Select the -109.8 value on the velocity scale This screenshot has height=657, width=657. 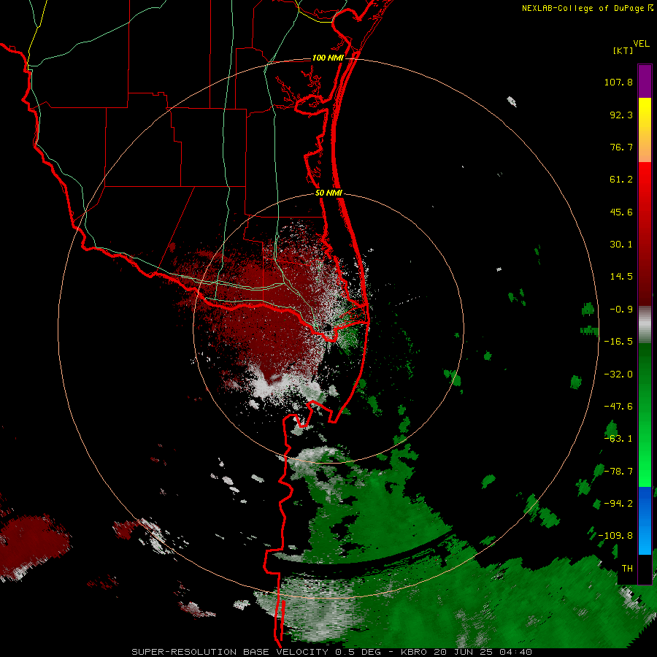[x=615, y=536]
